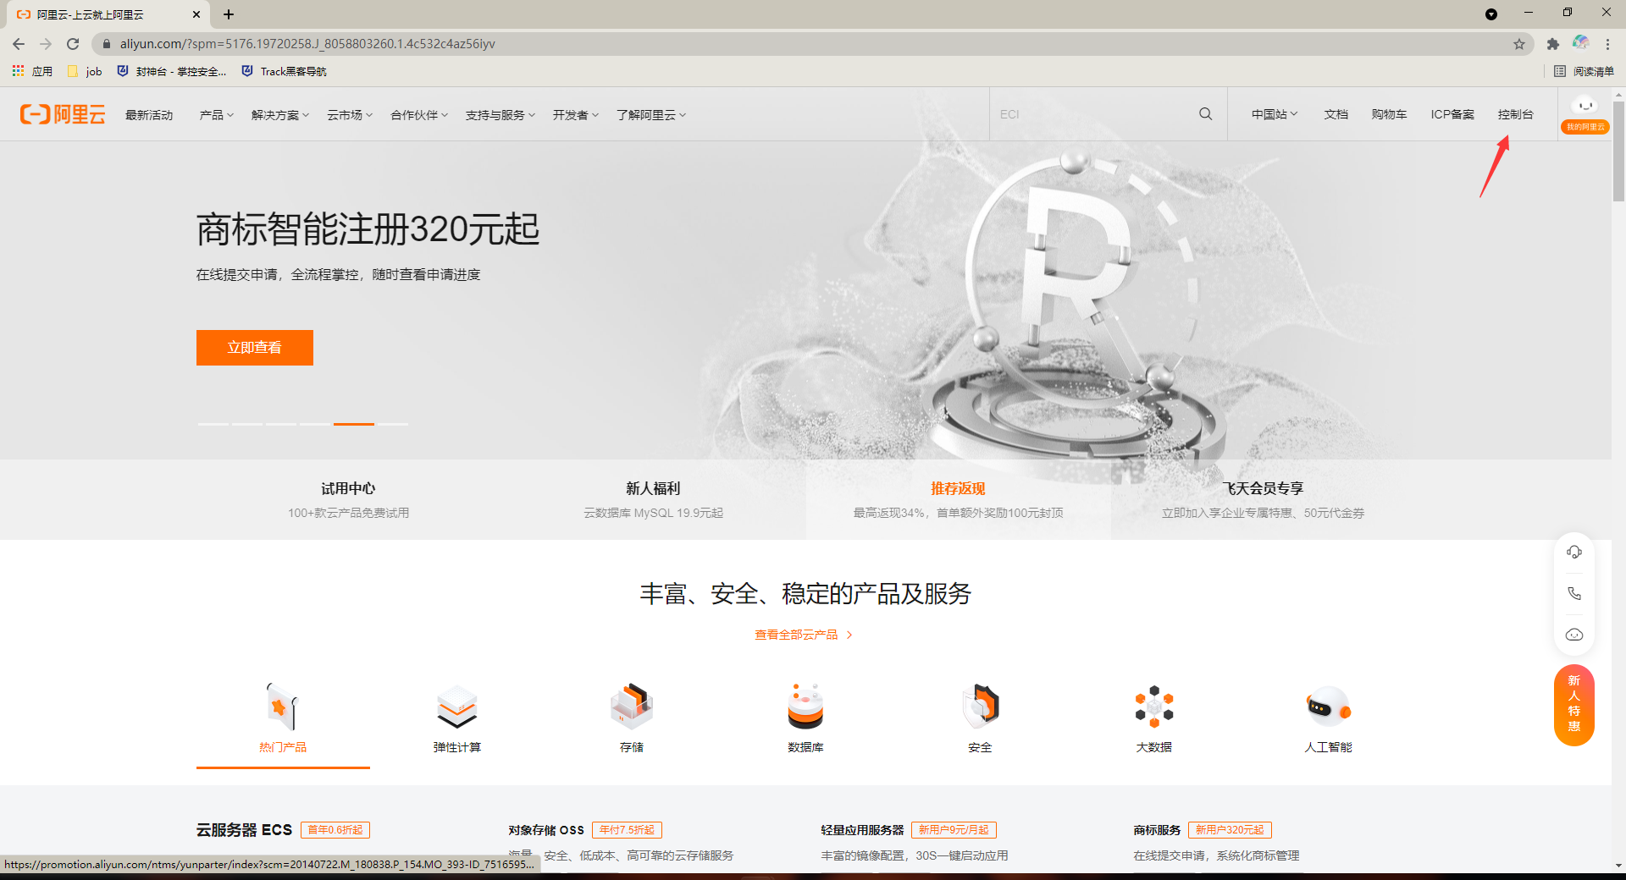Image resolution: width=1626 pixels, height=880 pixels.
Task: Click the Aliyun logo in the header
Action: click(63, 114)
